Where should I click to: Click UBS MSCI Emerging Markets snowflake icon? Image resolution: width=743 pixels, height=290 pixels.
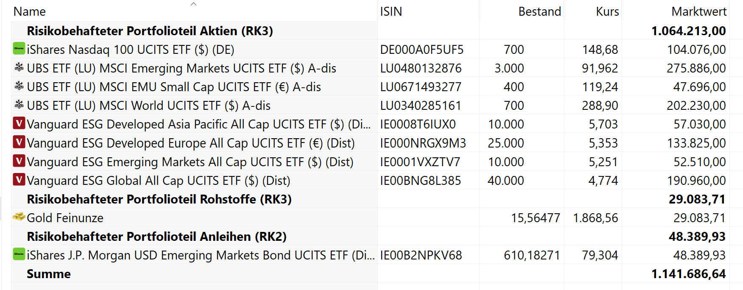19,67
